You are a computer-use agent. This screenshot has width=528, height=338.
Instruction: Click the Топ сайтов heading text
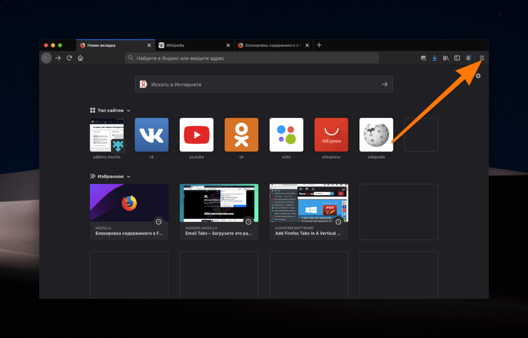click(110, 110)
